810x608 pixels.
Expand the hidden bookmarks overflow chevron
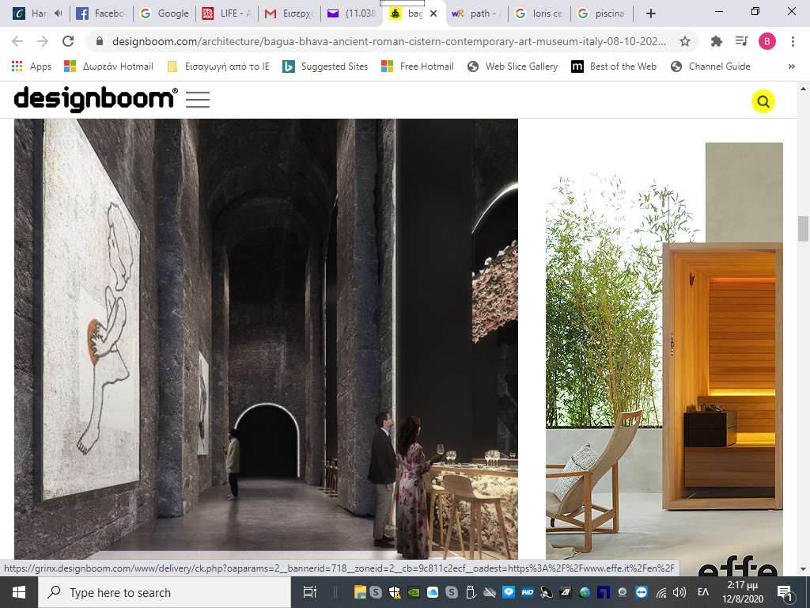792,66
